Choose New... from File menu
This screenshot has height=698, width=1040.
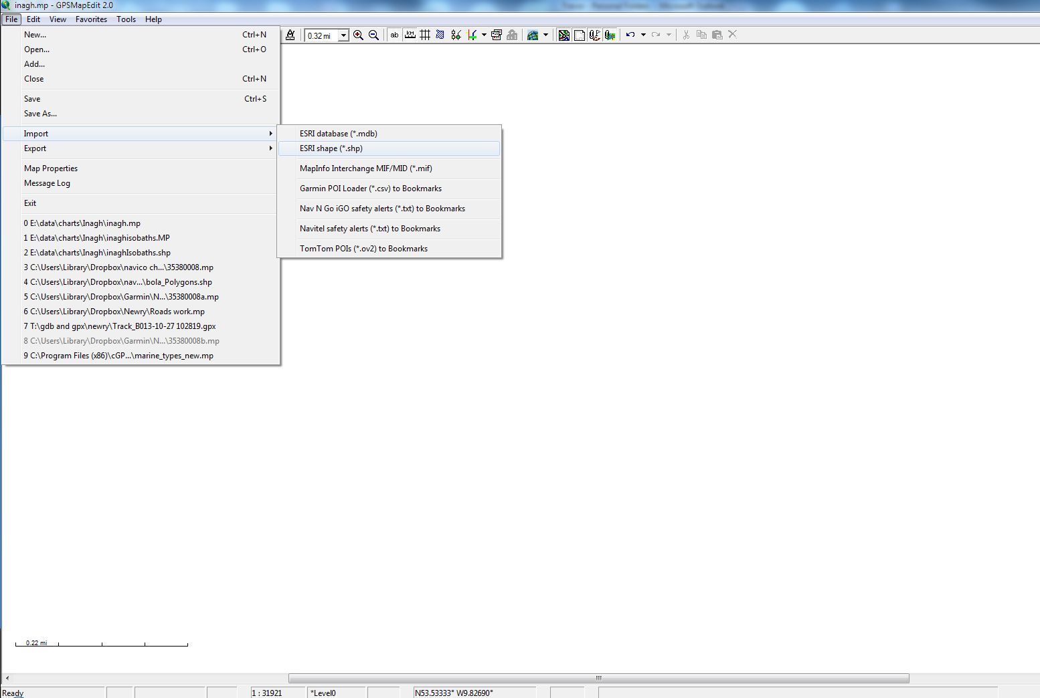[140, 35]
